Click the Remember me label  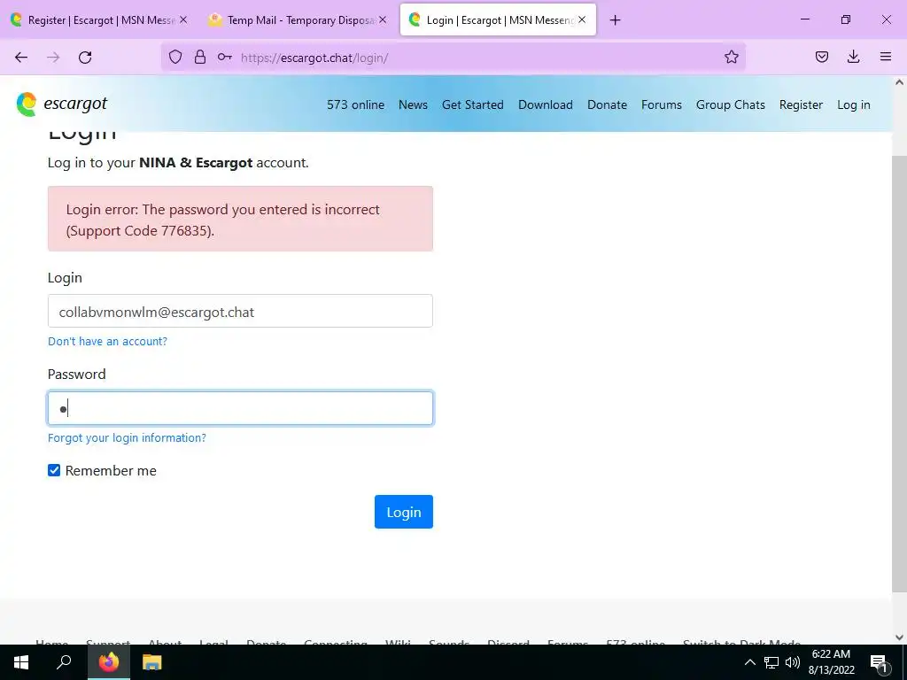click(111, 471)
